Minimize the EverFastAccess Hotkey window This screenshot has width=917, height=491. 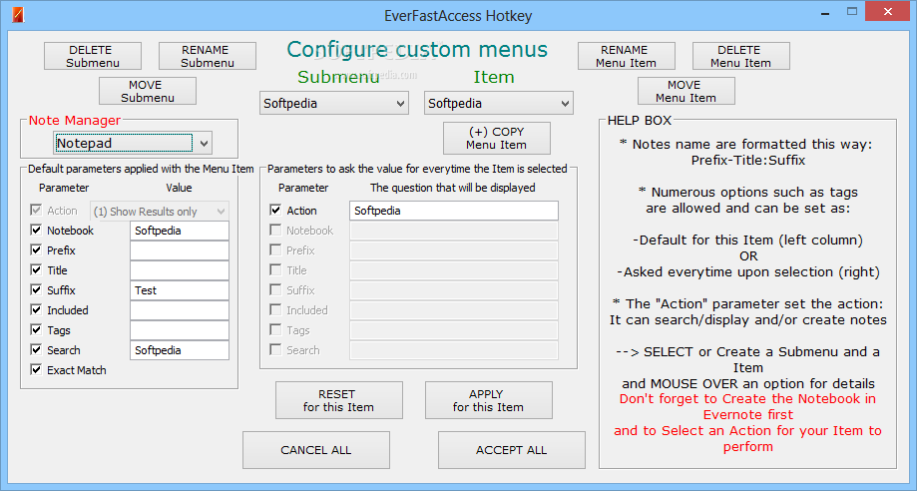(x=825, y=12)
